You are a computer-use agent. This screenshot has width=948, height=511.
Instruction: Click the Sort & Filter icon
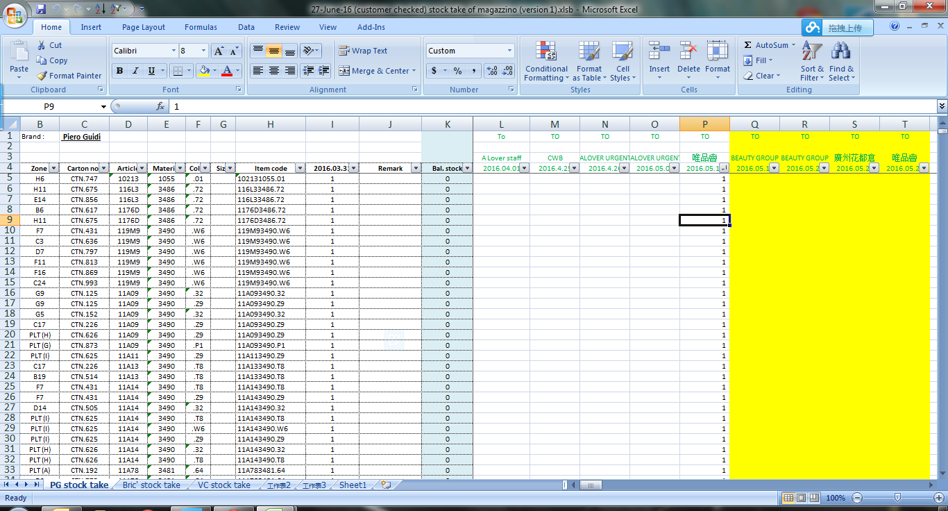coord(812,52)
